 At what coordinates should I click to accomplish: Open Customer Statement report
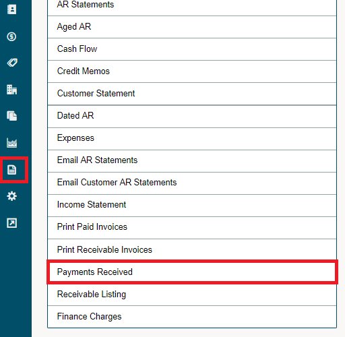tap(192, 94)
